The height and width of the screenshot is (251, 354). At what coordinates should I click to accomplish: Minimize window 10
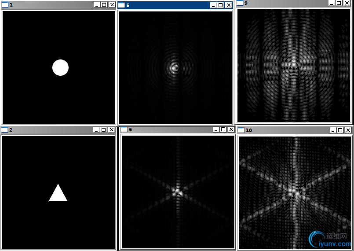tap(333, 130)
